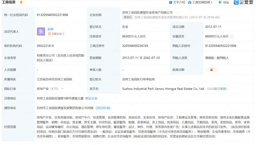Open legal representative 朱敏 profile link
256x145 pixels.
point(50,29)
